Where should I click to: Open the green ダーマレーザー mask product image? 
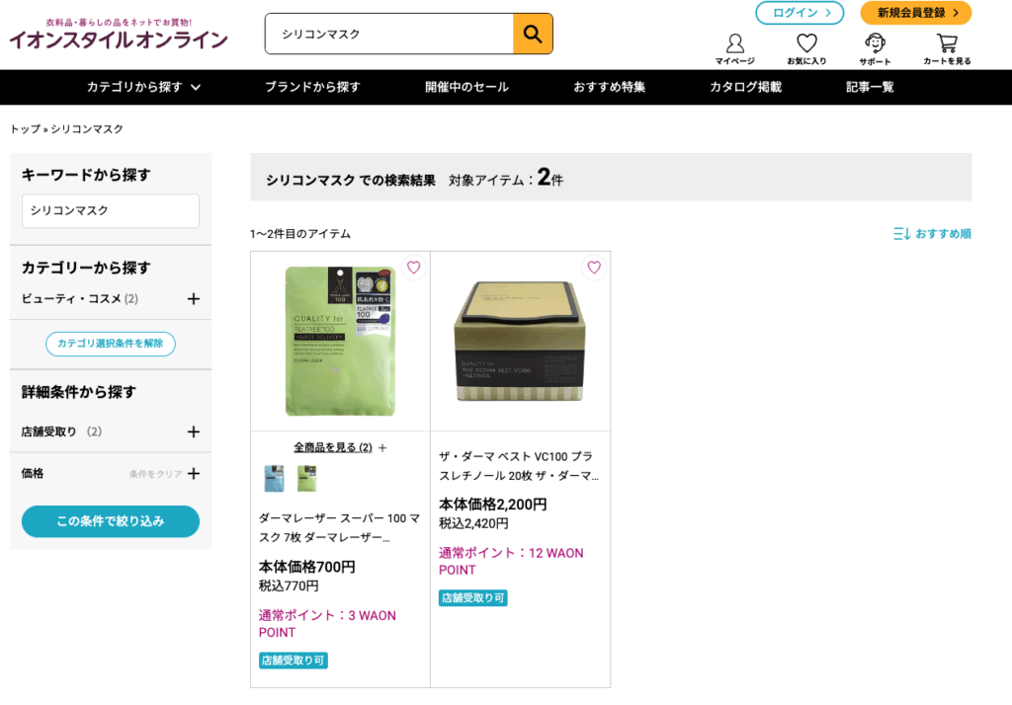340,342
